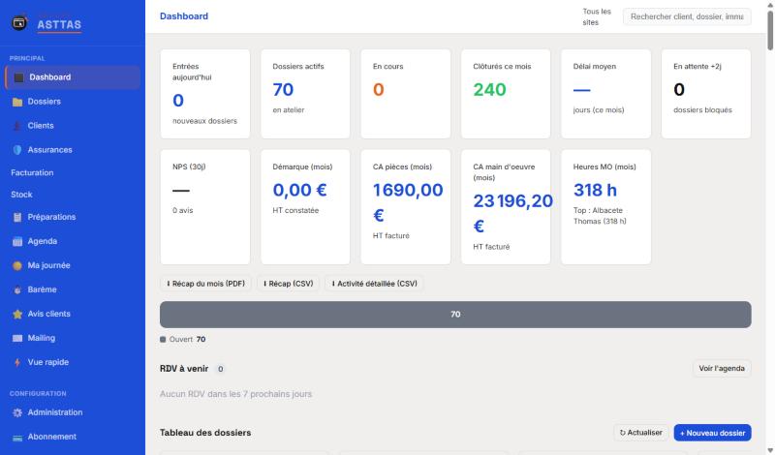Click the Administration gear icon
The width and height of the screenshot is (775, 455).
(x=17, y=412)
